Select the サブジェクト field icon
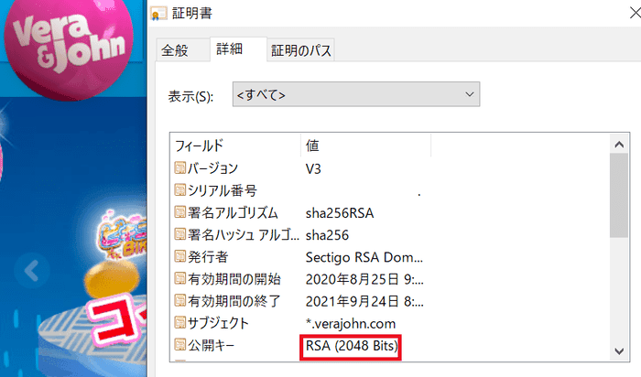 point(179,324)
